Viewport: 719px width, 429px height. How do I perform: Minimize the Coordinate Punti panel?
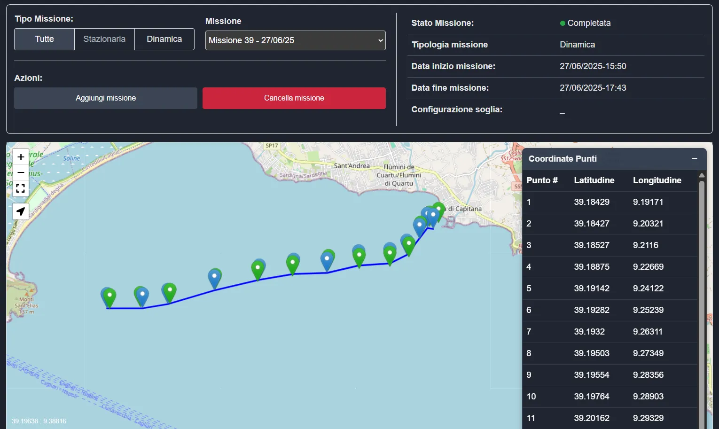click(694, 159)
